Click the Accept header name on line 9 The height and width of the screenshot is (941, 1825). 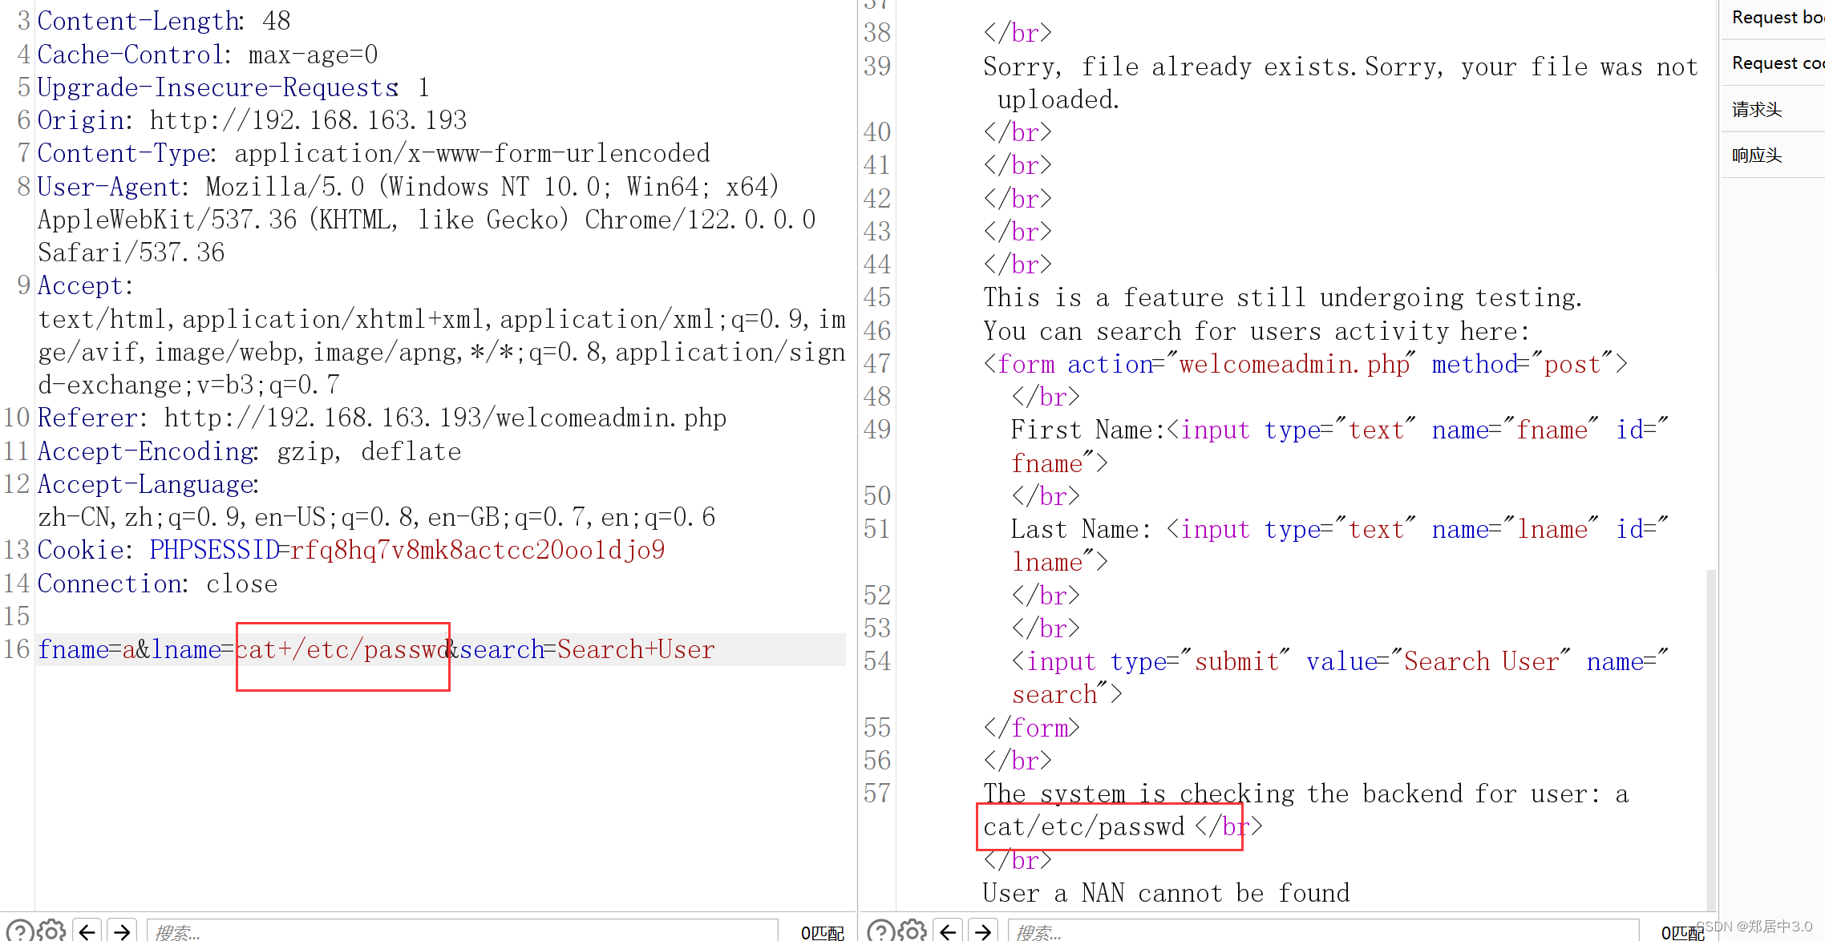[80, 285]
